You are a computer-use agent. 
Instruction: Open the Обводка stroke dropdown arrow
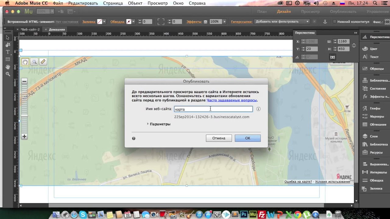click(x=134, y=22)
